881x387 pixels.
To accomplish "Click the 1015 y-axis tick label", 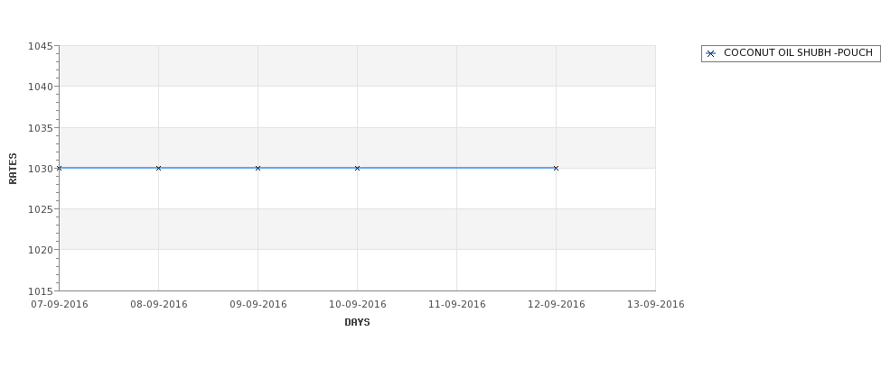I will (x=42, y=290).
